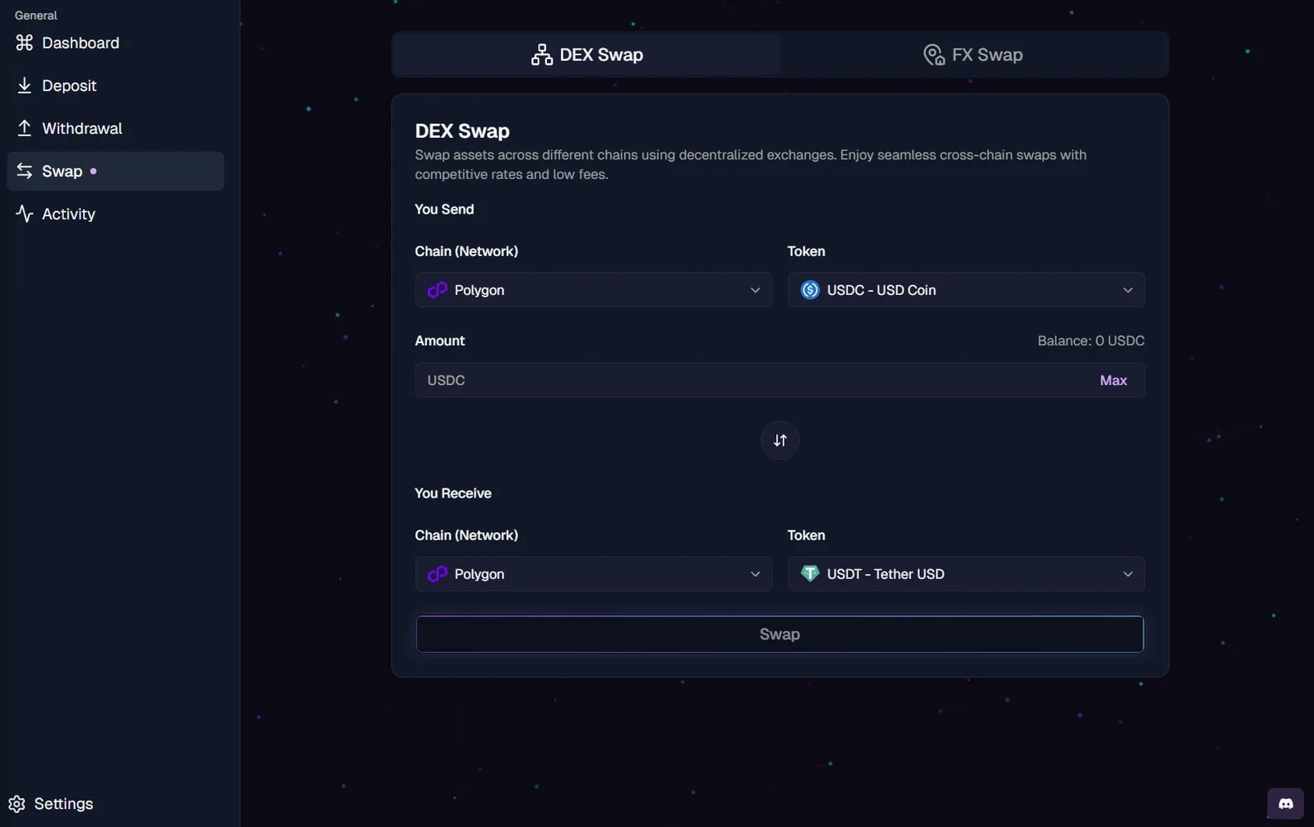Image resolution: width=1314 pixels, height=827 pixels.
Task: Open the USDT - Tether USD token dropdown
Action: [966, 574]
